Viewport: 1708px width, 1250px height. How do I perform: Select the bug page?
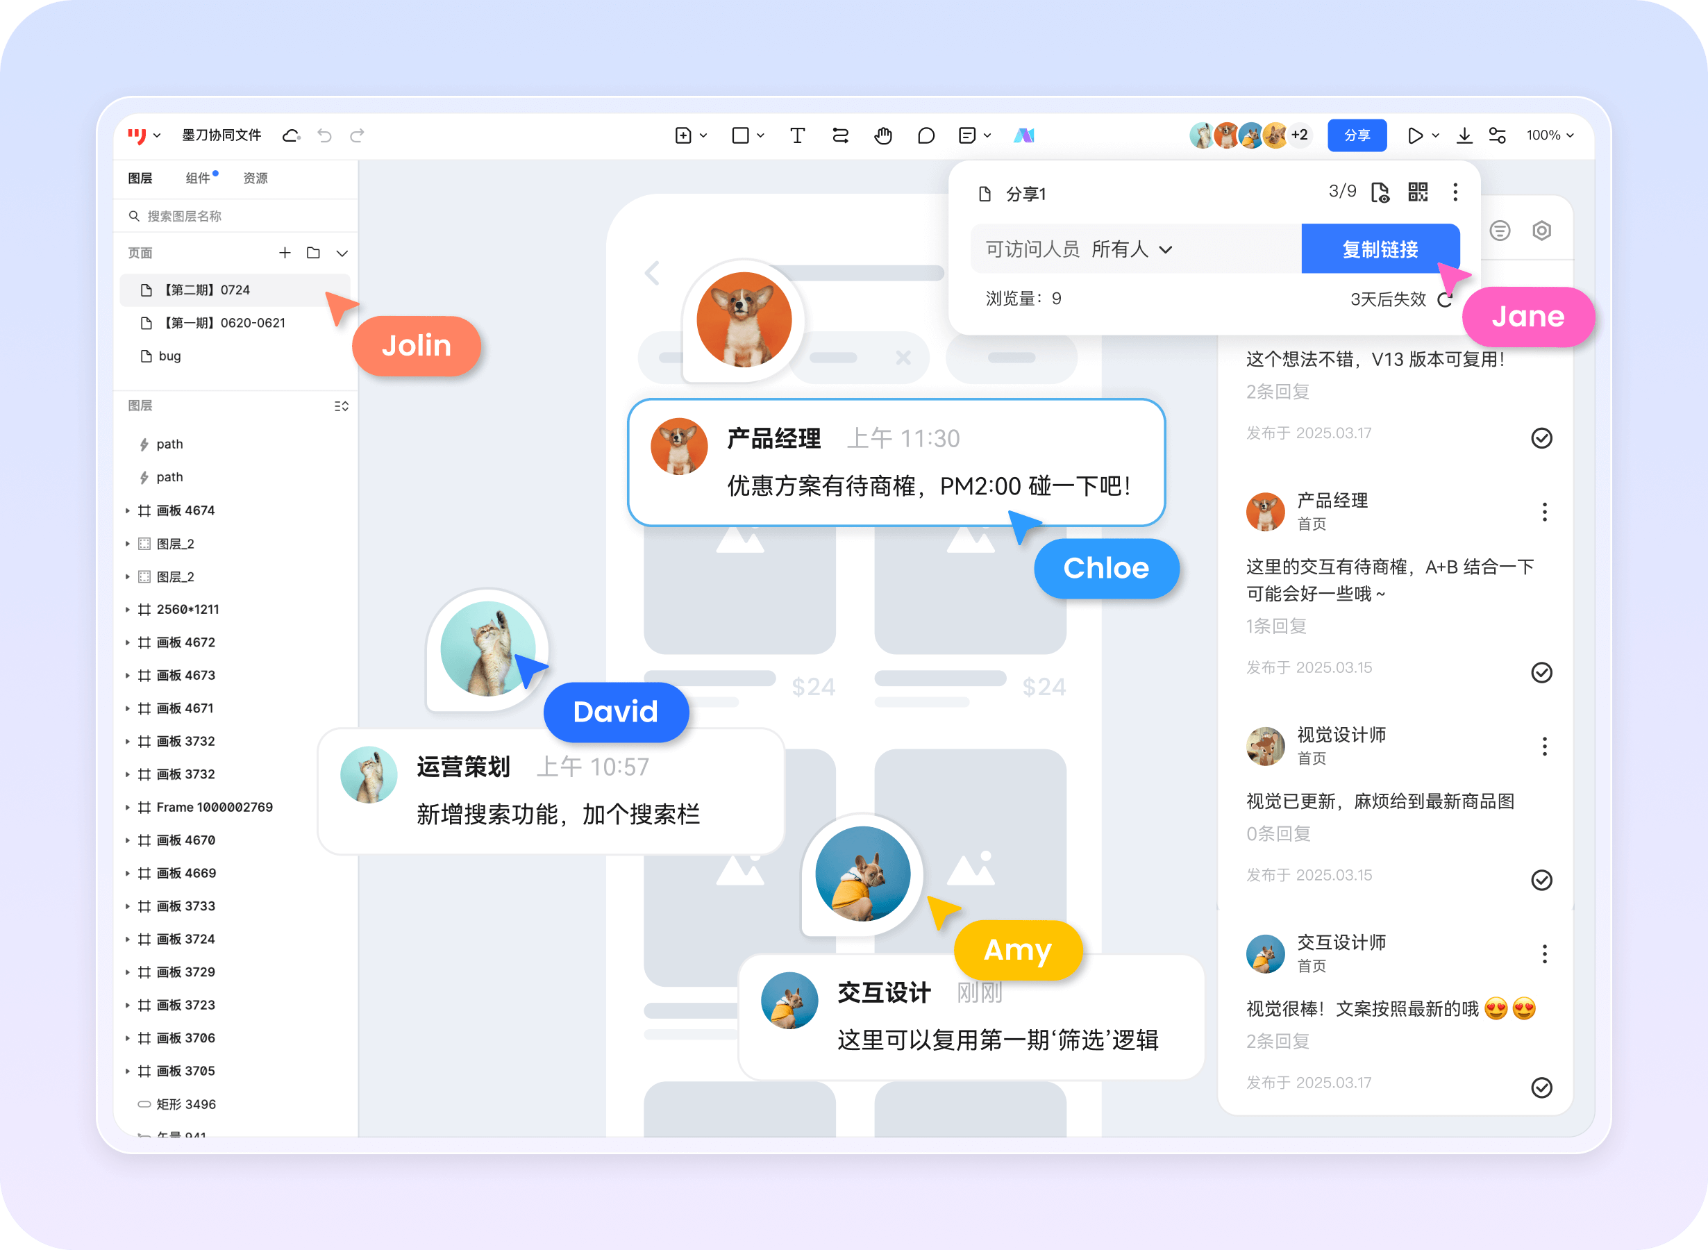point(235,356)
